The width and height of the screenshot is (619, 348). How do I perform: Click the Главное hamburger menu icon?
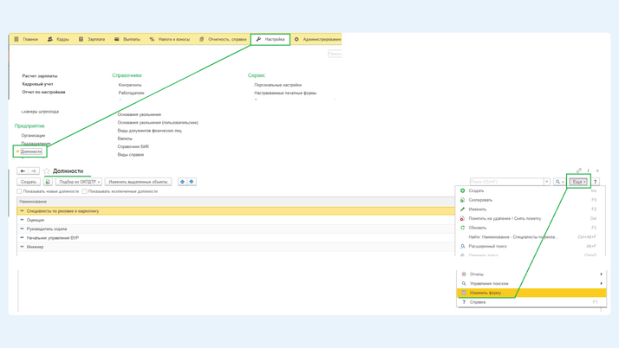(16, 39)
